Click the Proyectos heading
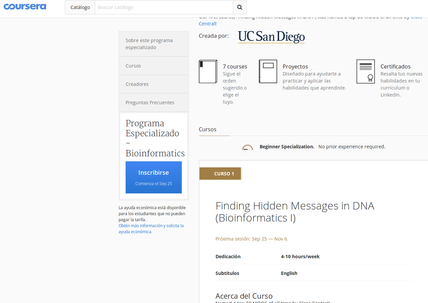The image size is (428, 303). [295, 66]
